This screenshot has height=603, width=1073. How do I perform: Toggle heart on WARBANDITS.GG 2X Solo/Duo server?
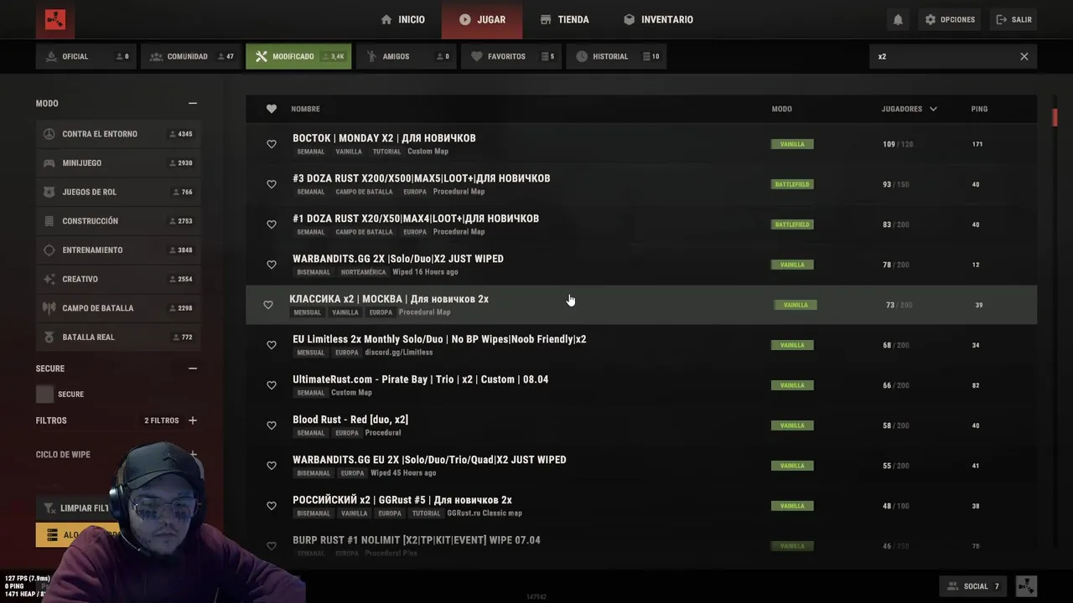(x=272, y=265)
